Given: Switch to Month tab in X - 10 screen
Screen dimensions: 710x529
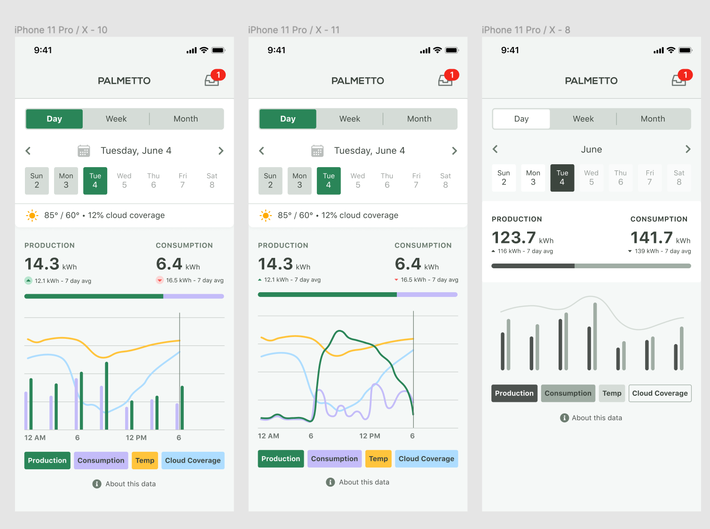Looking at the screenshot, I should click(x=186, y=119).
